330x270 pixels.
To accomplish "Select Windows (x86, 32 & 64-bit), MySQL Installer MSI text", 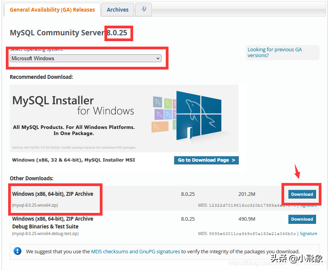I will tap(73, 160).
